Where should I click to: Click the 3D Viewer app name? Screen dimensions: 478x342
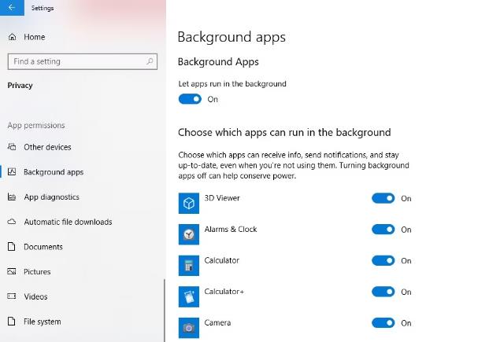tap(222, 198)
